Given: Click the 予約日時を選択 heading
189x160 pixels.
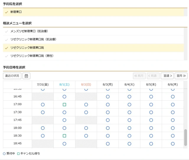Looking at the screenshot, I should [x=14, y=67].
